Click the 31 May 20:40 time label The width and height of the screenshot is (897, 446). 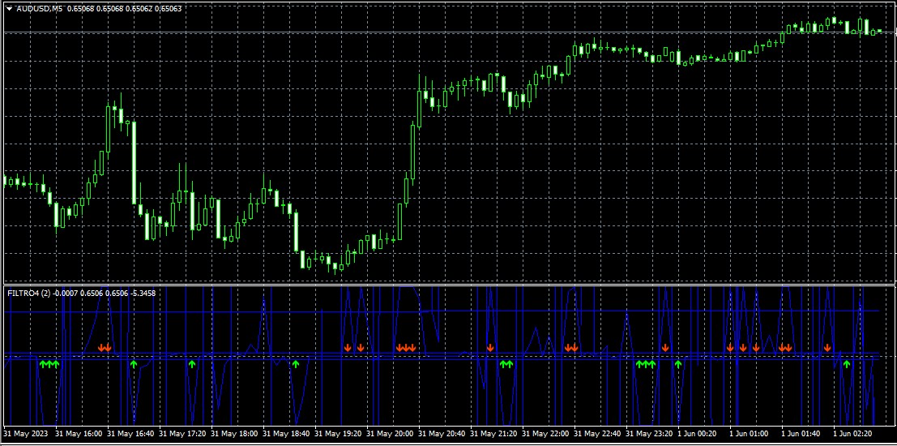coord(442,434)
